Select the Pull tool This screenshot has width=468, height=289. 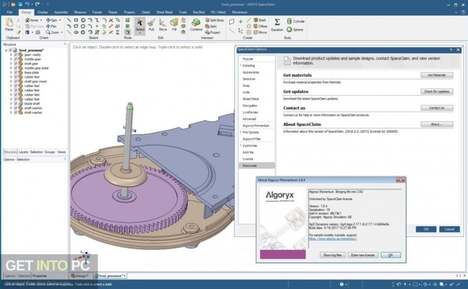point(151,25)
